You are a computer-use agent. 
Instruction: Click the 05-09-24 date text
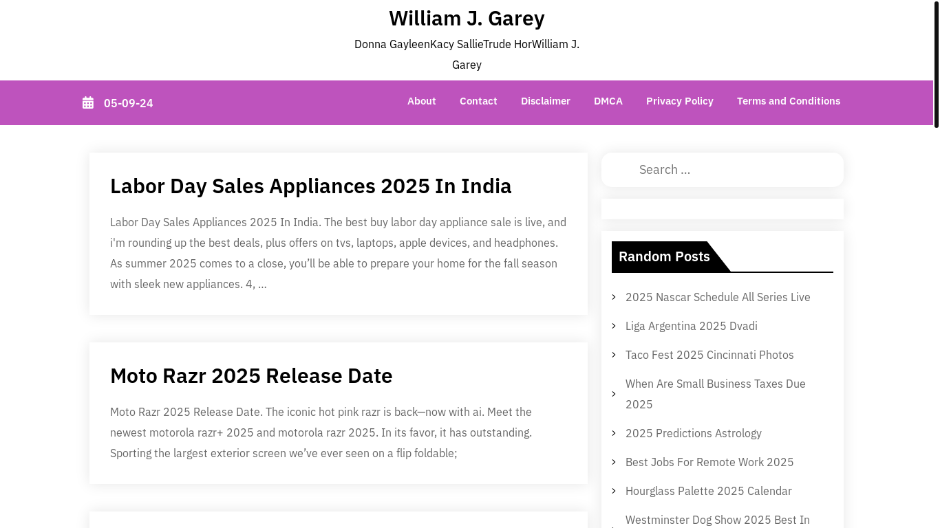point(129,103)
